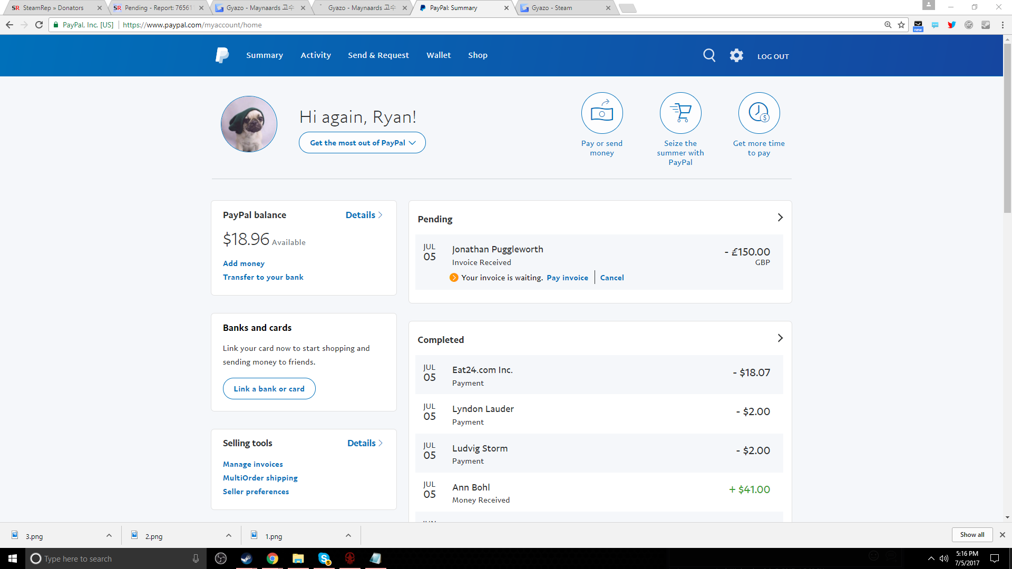Open the Wallet nav item
1012x569 pixels.
click(x=439, y=55)
